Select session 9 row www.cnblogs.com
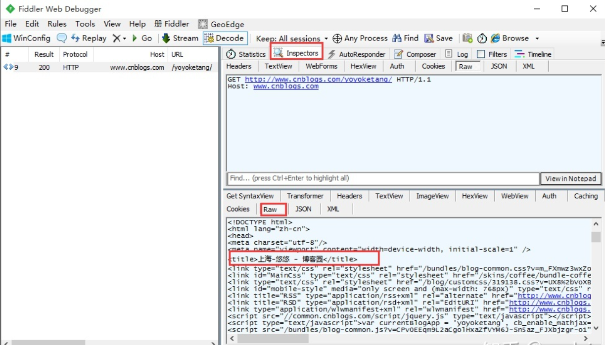The width and height of the screenshot is (605, 345). 109,67
